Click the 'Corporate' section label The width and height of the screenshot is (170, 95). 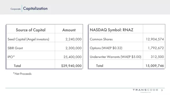(15, 9)
